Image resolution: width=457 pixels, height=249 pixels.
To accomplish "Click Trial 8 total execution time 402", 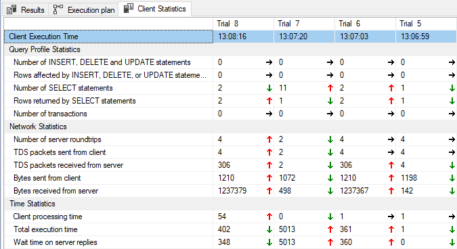I will click(224, 229).
